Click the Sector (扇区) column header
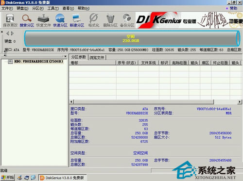The width and height of the screenshot is (243, 181). [206, 63]
